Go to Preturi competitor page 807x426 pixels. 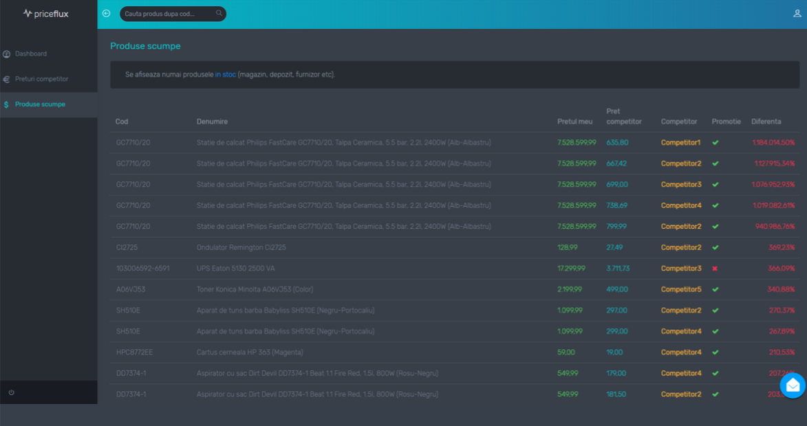point(41,79)
